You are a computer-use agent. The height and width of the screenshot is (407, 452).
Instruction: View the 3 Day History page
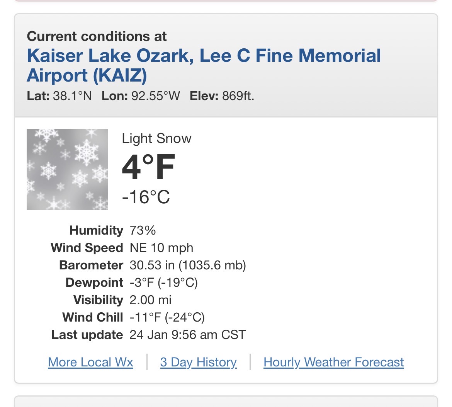coord(198,362)
